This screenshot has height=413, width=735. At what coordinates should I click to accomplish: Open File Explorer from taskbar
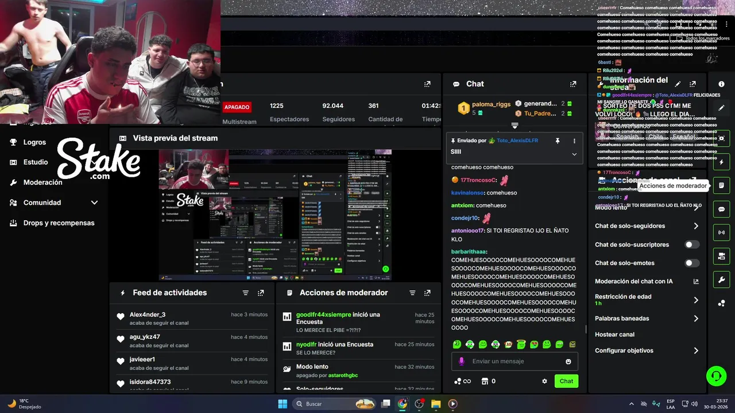coord(436,404)
